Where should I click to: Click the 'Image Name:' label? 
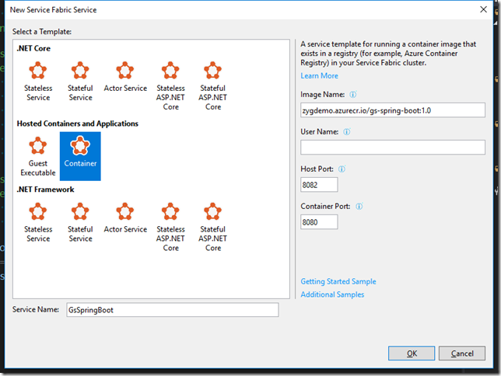coord(322,95)
